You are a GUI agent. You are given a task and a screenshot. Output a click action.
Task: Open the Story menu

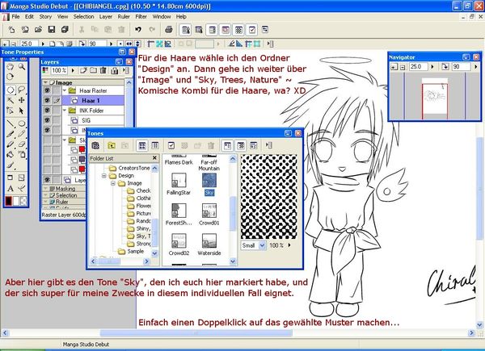click(45, 17)
